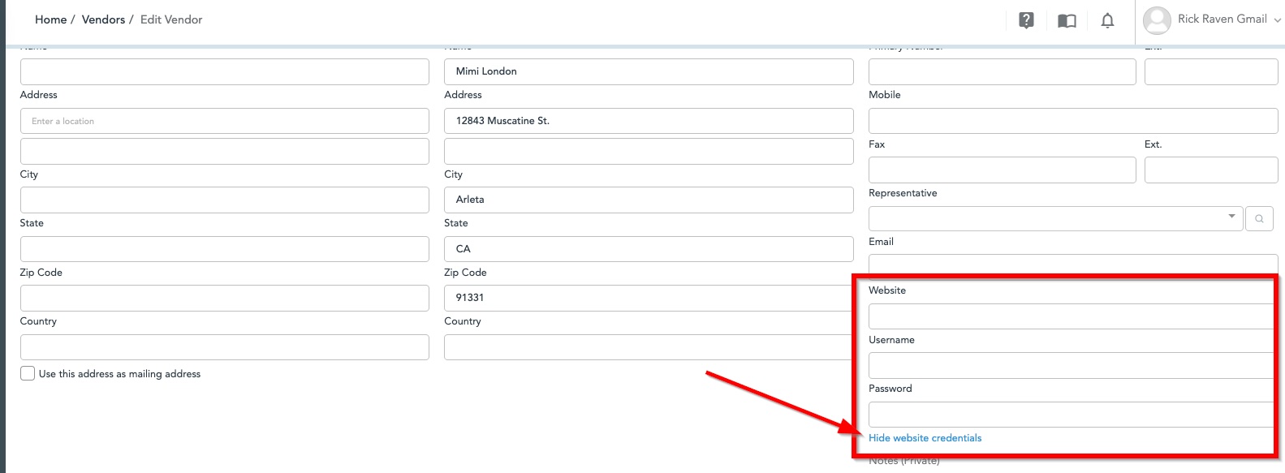View notifications bell icon
Image resolution: width=1285 pixels, height=473 pixels.
point(1107,20)
